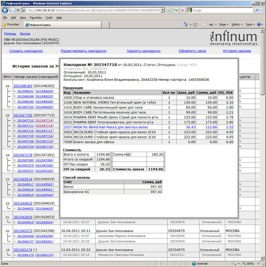266x267 pixels.
Task: Click the blue Help question icon
Action: [x=259, y=24]
